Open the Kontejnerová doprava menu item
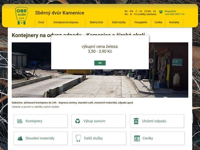 click(x=66, y=22)
